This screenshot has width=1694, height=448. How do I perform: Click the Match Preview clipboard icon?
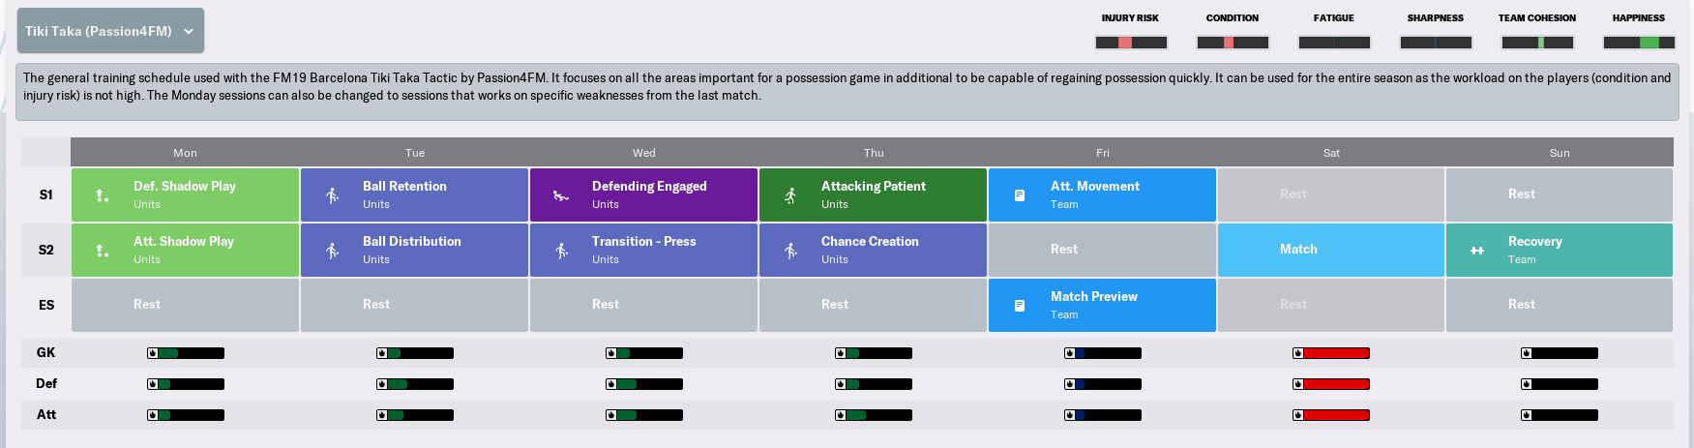[x=1020, y=306]
